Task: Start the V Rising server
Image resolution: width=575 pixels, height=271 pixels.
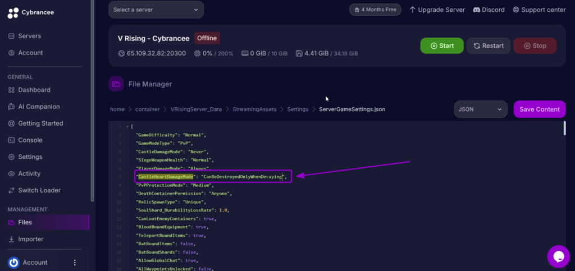Action: pos(442,46)
